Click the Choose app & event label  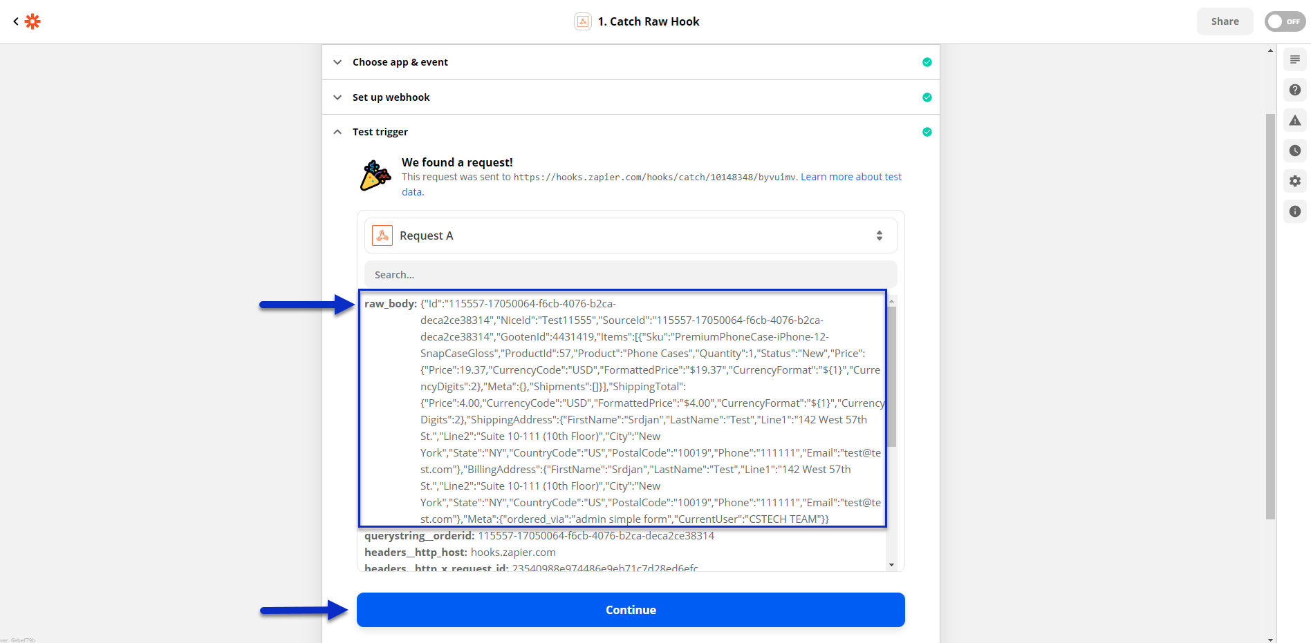(400, 62)
